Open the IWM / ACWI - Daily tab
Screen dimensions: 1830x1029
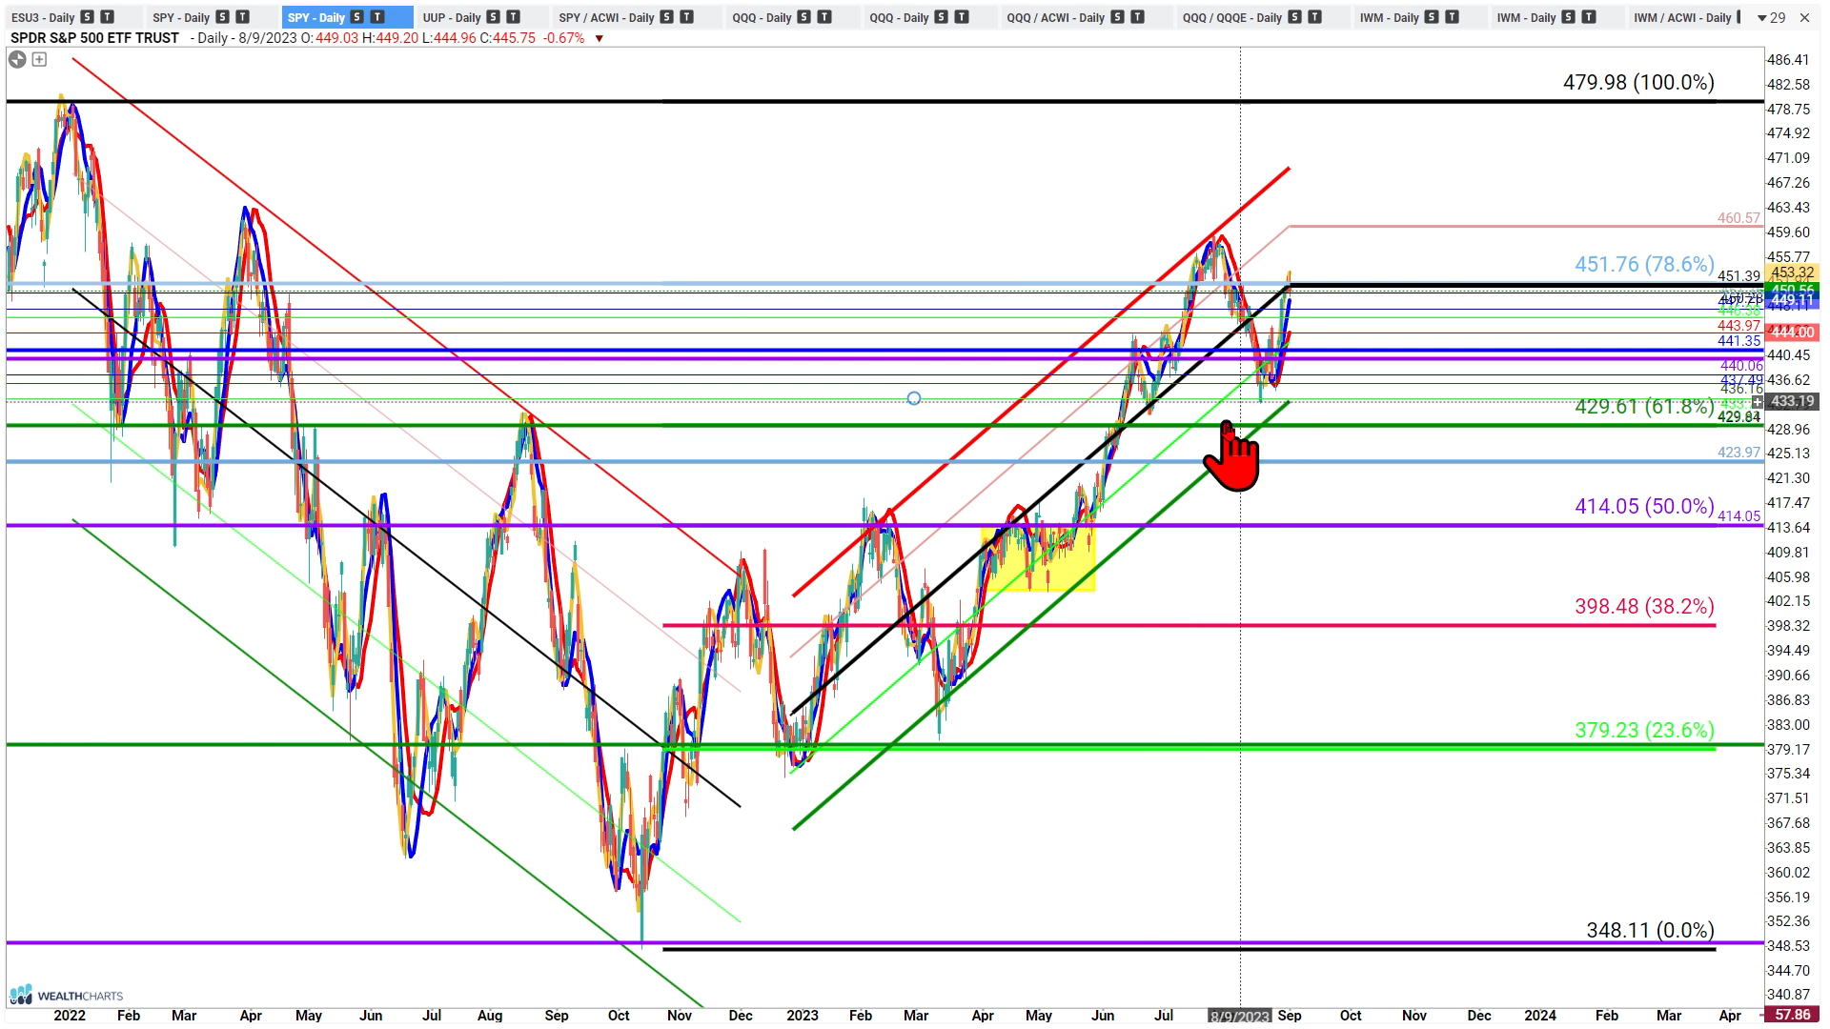[x=1682, y=17]
